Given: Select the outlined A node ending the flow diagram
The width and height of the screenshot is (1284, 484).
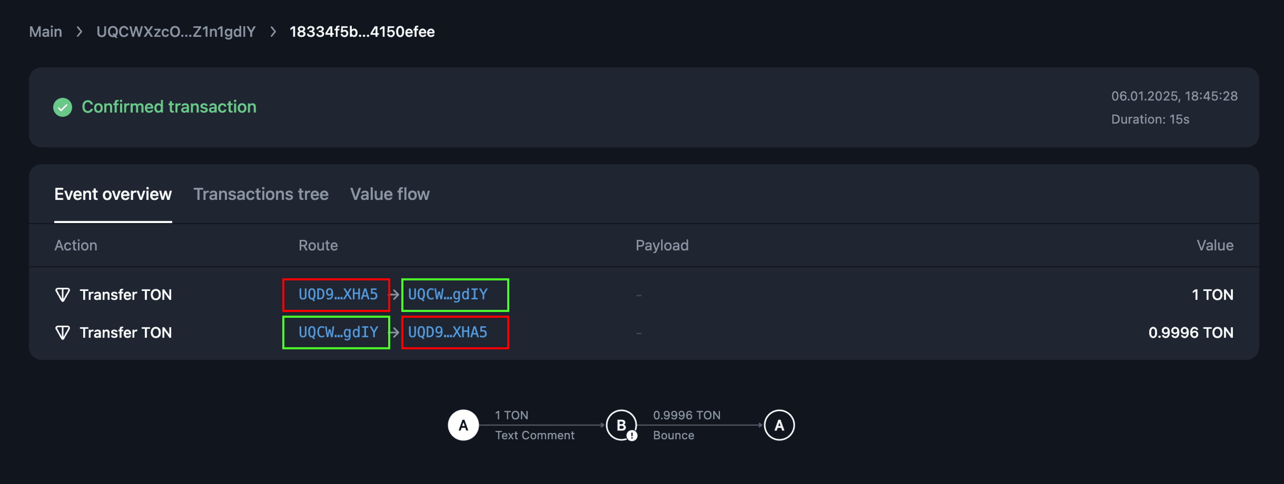Looking at the screenshot, I should pyautogui.click(x=779, y=425).
